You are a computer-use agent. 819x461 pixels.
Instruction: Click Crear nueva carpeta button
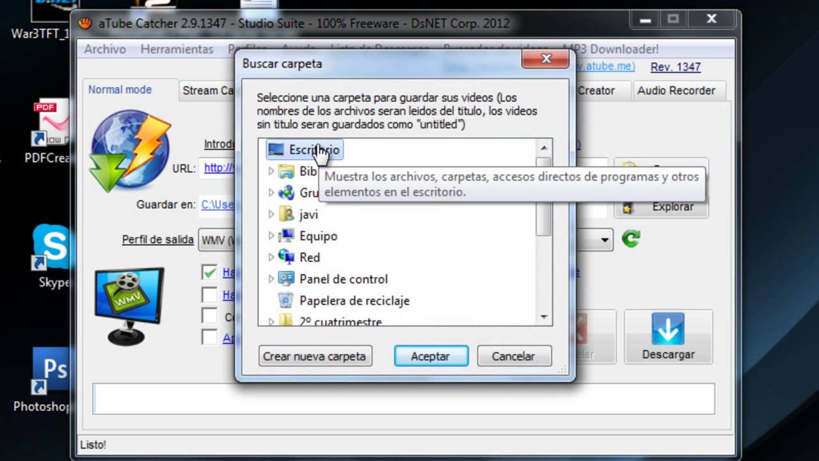coord(315,356)
